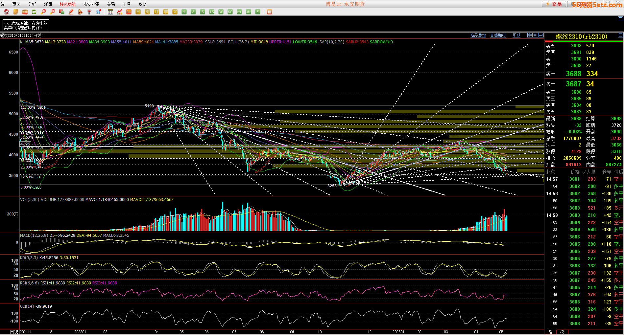Open the 交易 menu

111,4
